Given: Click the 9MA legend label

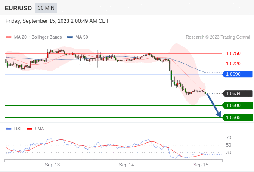Looking at the screenshot, I should pos(40,129).
